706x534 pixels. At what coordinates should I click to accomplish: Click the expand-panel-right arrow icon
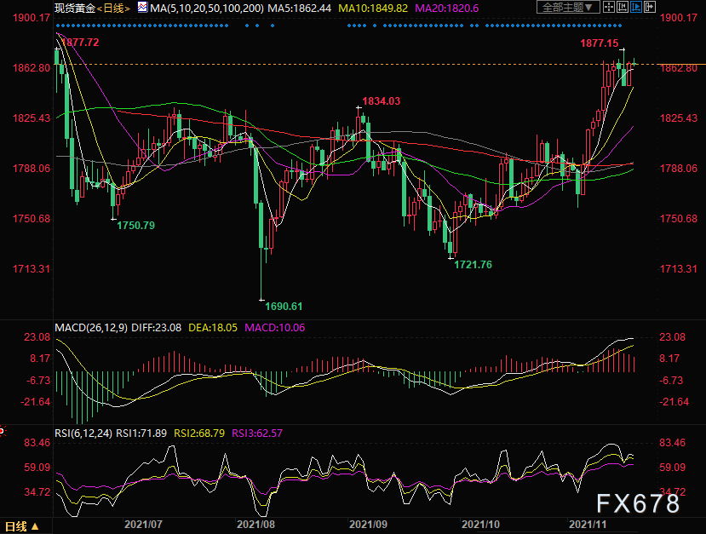coord(649,7)
